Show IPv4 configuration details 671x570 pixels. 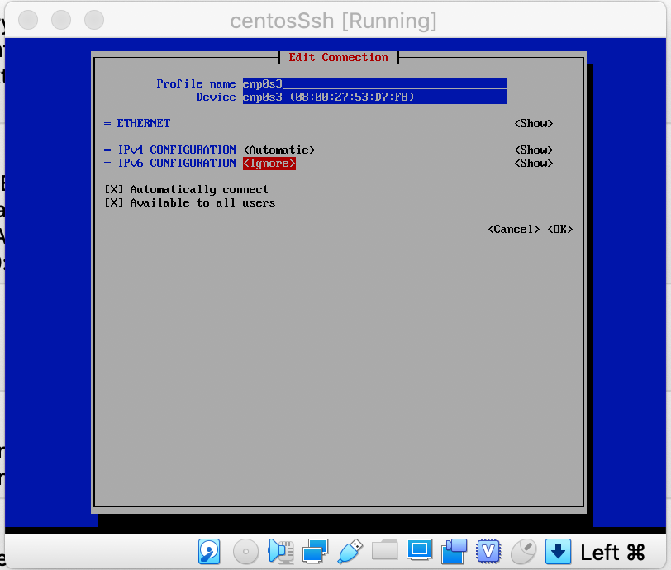[533, 150]
